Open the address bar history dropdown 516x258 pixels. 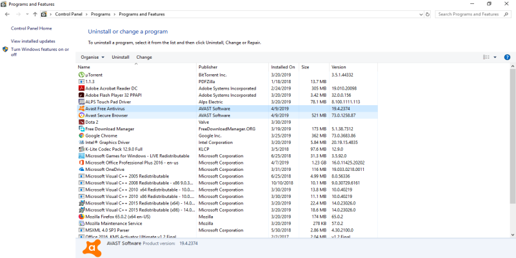pyautogui.click(x=421, y=14)
